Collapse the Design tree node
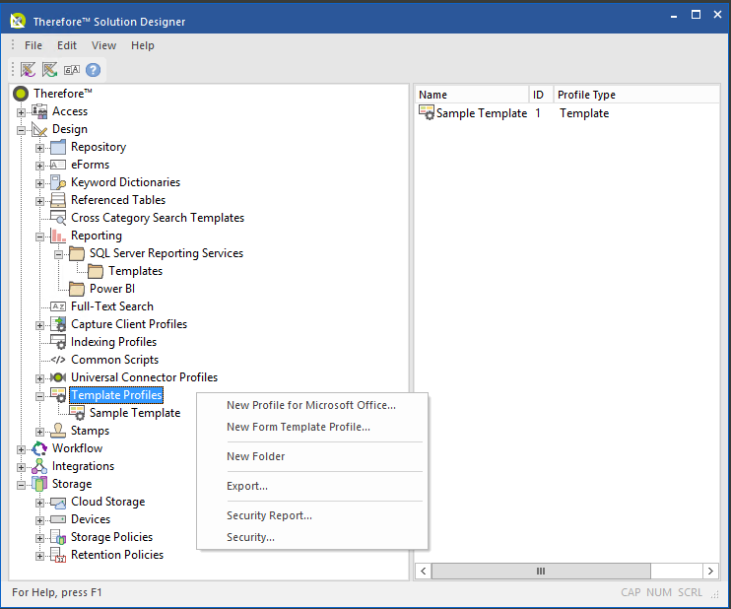This screenshot has height=609, width=731. (x=22, y=129)
